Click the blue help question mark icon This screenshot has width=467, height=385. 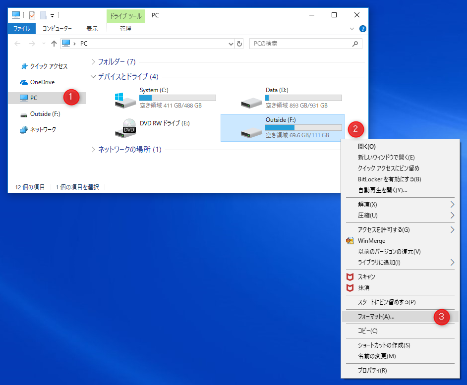(x=362, y=29)
